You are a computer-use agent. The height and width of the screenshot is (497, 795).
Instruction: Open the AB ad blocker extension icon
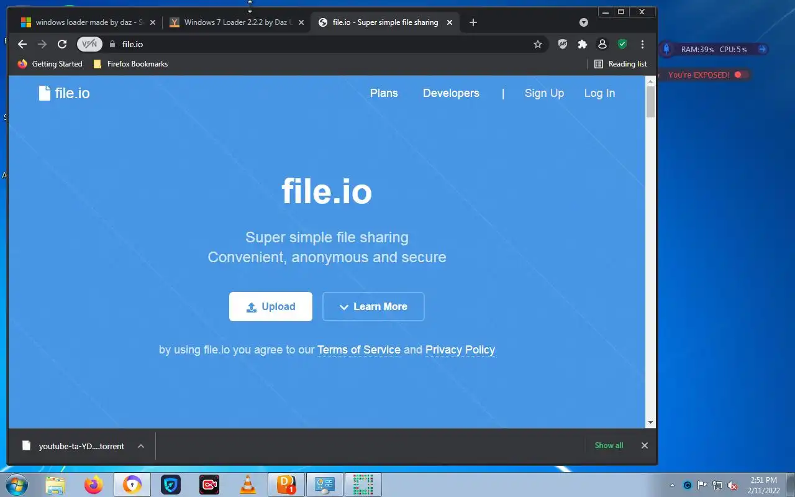563,44
